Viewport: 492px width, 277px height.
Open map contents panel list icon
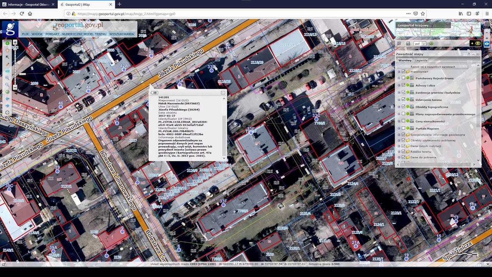(399, 43)
